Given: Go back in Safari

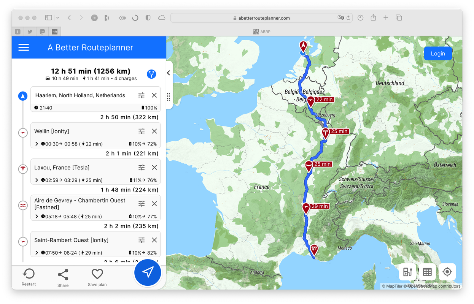Looking at the screenshot, I should (69, 17).
